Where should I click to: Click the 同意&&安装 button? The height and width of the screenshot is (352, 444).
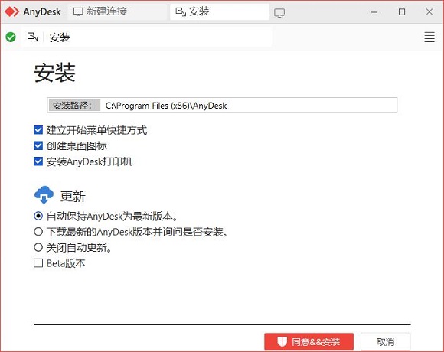click(x=309, y=342)
